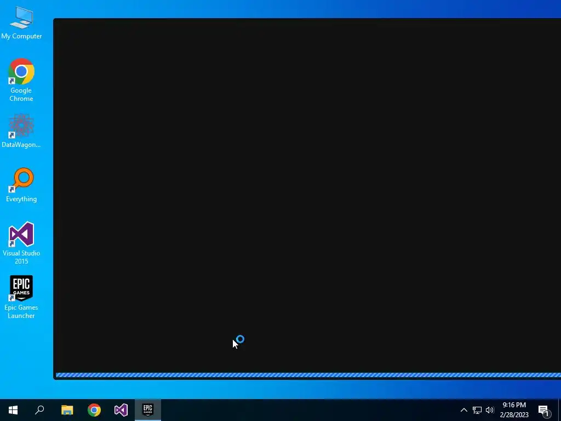Viewport: 561px width, 421px height.
Task: Launch Chrome from the taskbar
Action: click(x=94, y=410)
